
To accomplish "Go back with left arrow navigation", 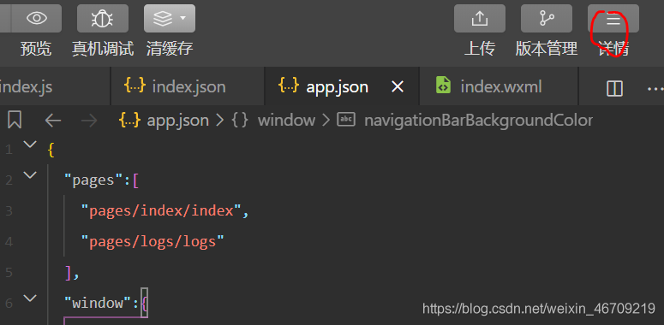I will [53, 121].
